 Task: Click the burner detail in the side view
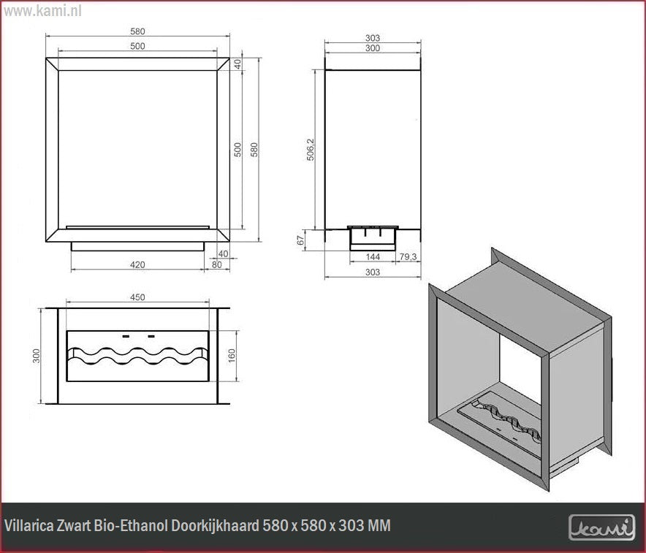(373, 235)
